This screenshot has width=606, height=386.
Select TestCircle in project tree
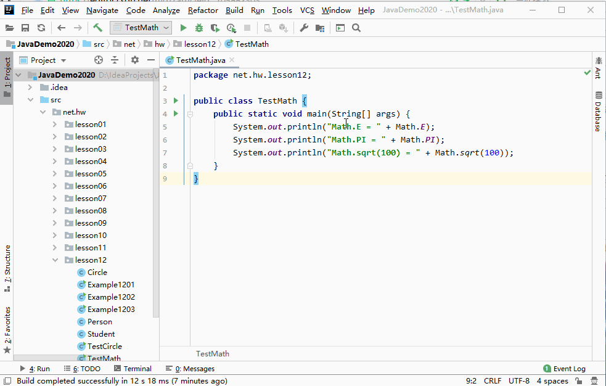click(x=104, y=347)
